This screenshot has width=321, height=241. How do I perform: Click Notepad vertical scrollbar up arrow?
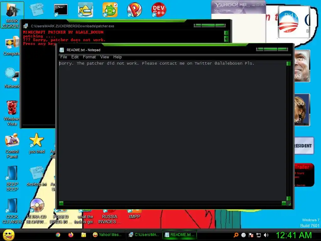[x=289, y=63]
